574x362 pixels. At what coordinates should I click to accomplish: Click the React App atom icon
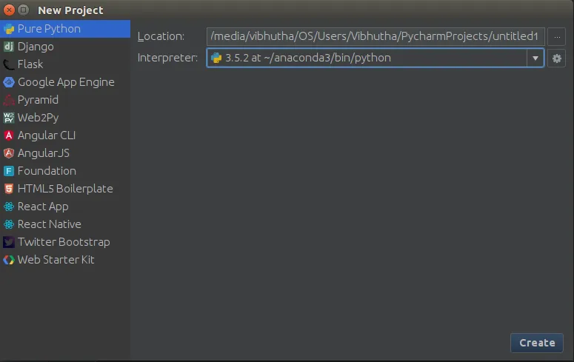[9, 207]
